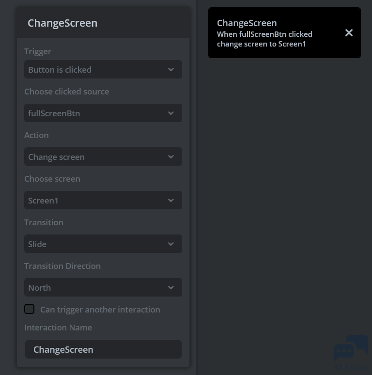Open the Transition dropdown showing Slide
Viewport: 372px width, 375px height.
(x=97, y=244)
